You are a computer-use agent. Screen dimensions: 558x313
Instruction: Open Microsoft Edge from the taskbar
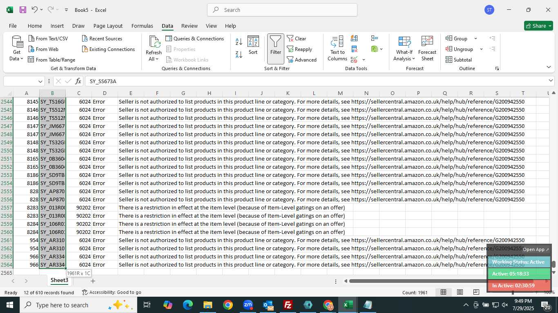click(x=187, y=305)
